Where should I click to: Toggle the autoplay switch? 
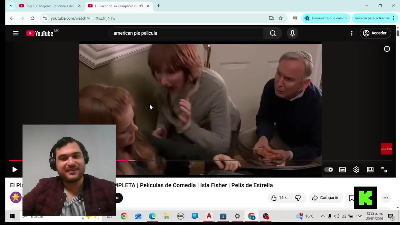coord(328,170)
